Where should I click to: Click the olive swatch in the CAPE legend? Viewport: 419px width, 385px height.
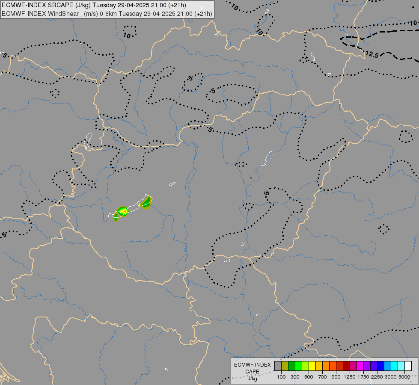[x=285, y=366]
